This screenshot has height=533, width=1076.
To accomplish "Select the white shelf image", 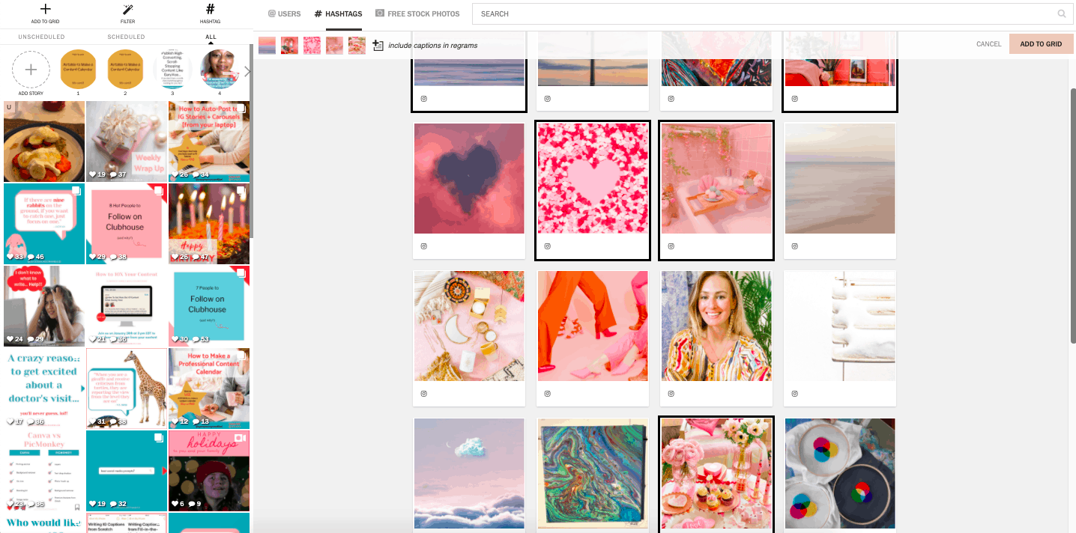I will point(840,326).
